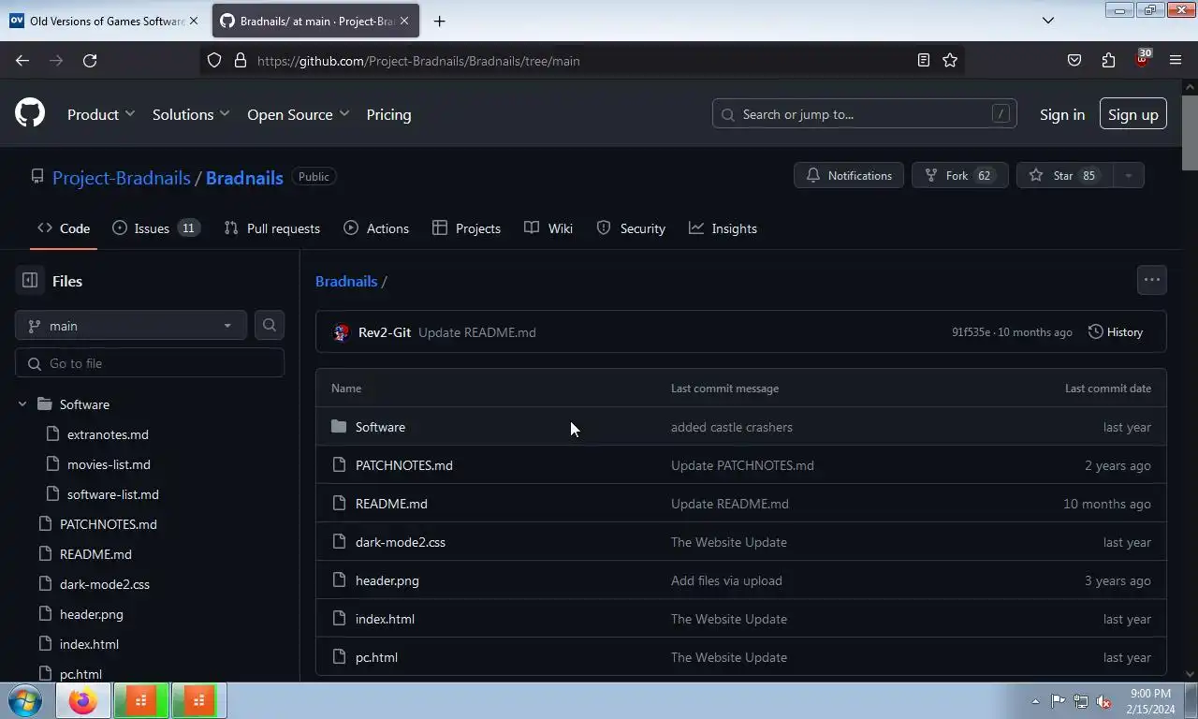Open Firefox from the taskbar
Viewport: 1198px width, 719px height.
click(x=82, y=700)
